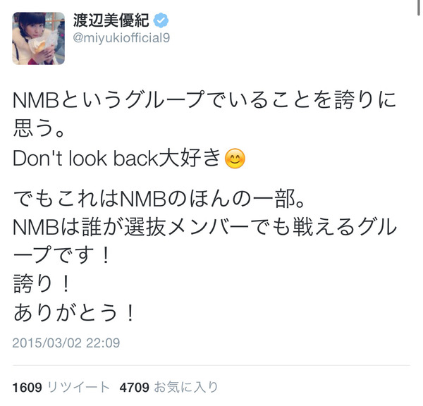Open the profile avatar photo
The height and width of the screenshot is (406, 423).
click(x=38, y=38)
